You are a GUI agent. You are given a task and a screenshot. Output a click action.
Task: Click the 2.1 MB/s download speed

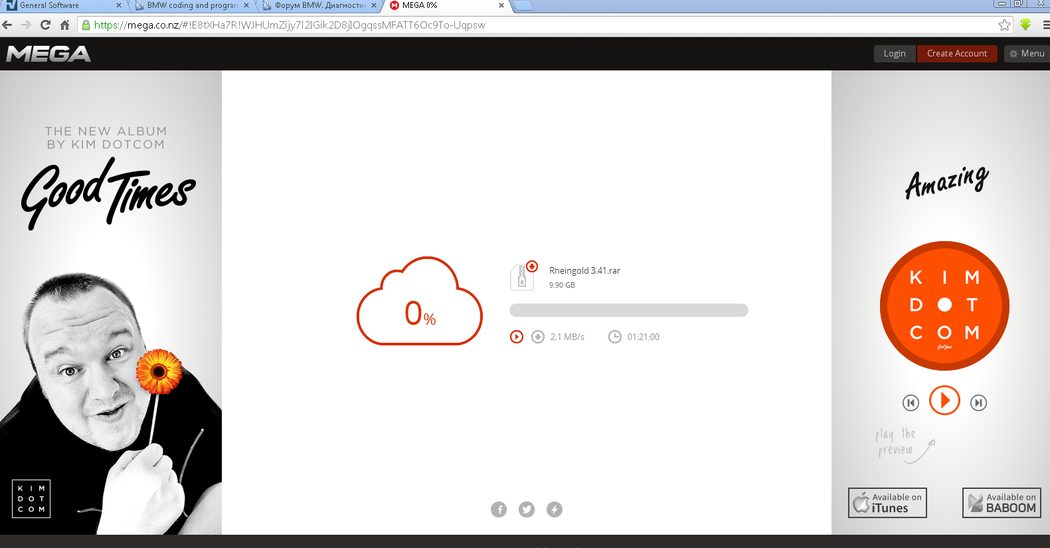[x=567, y=337]
